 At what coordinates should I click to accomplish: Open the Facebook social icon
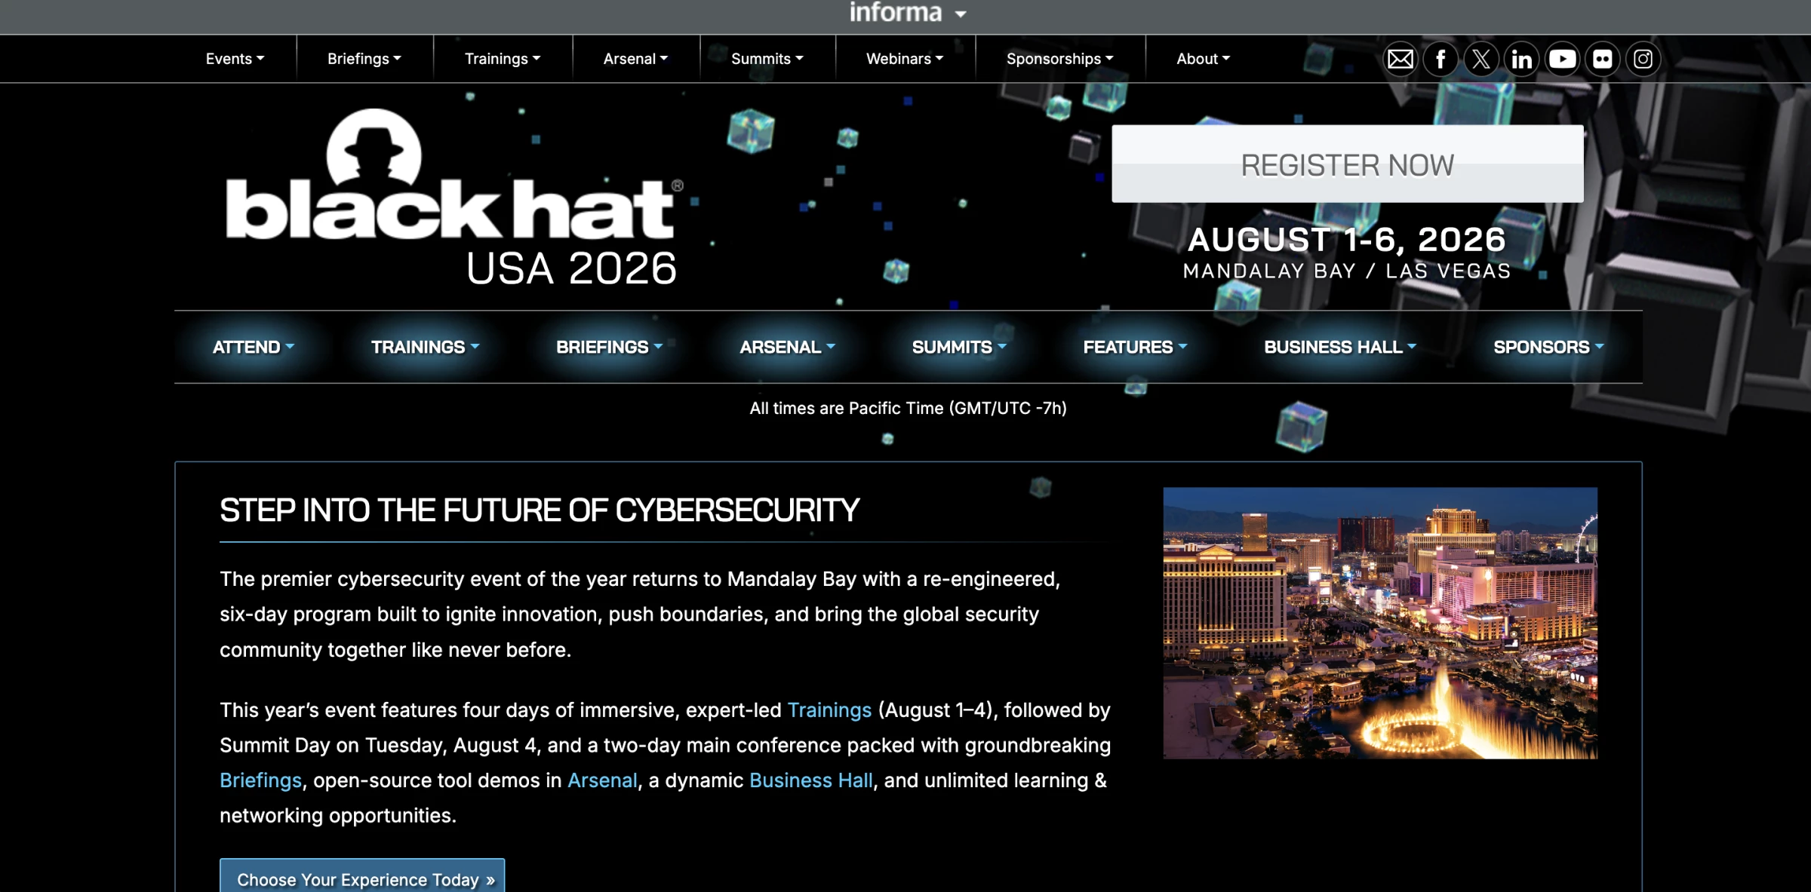[x=1440, y=59]
